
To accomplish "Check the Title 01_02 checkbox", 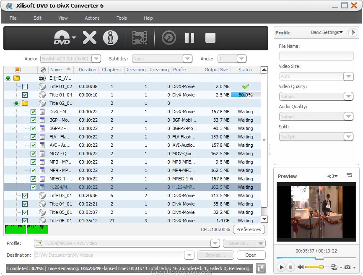I will [x=25, y=87].
